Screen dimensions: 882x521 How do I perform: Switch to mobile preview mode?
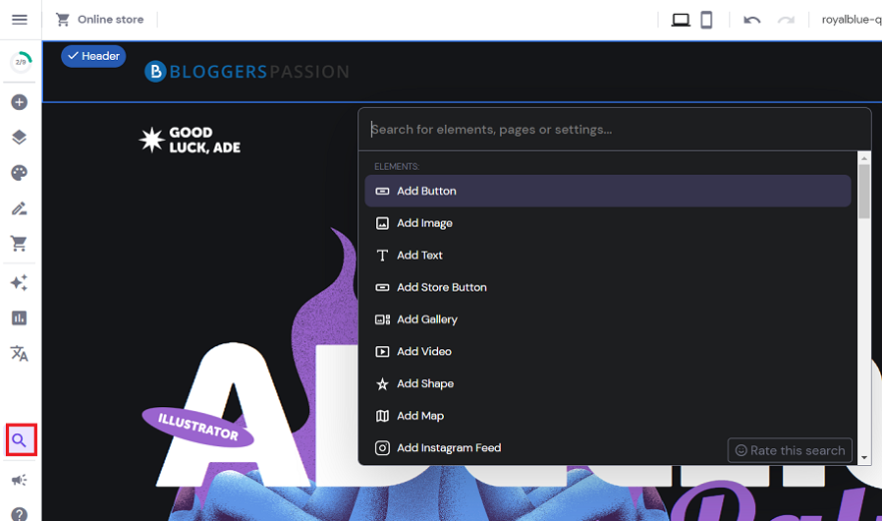click(706, 20)
